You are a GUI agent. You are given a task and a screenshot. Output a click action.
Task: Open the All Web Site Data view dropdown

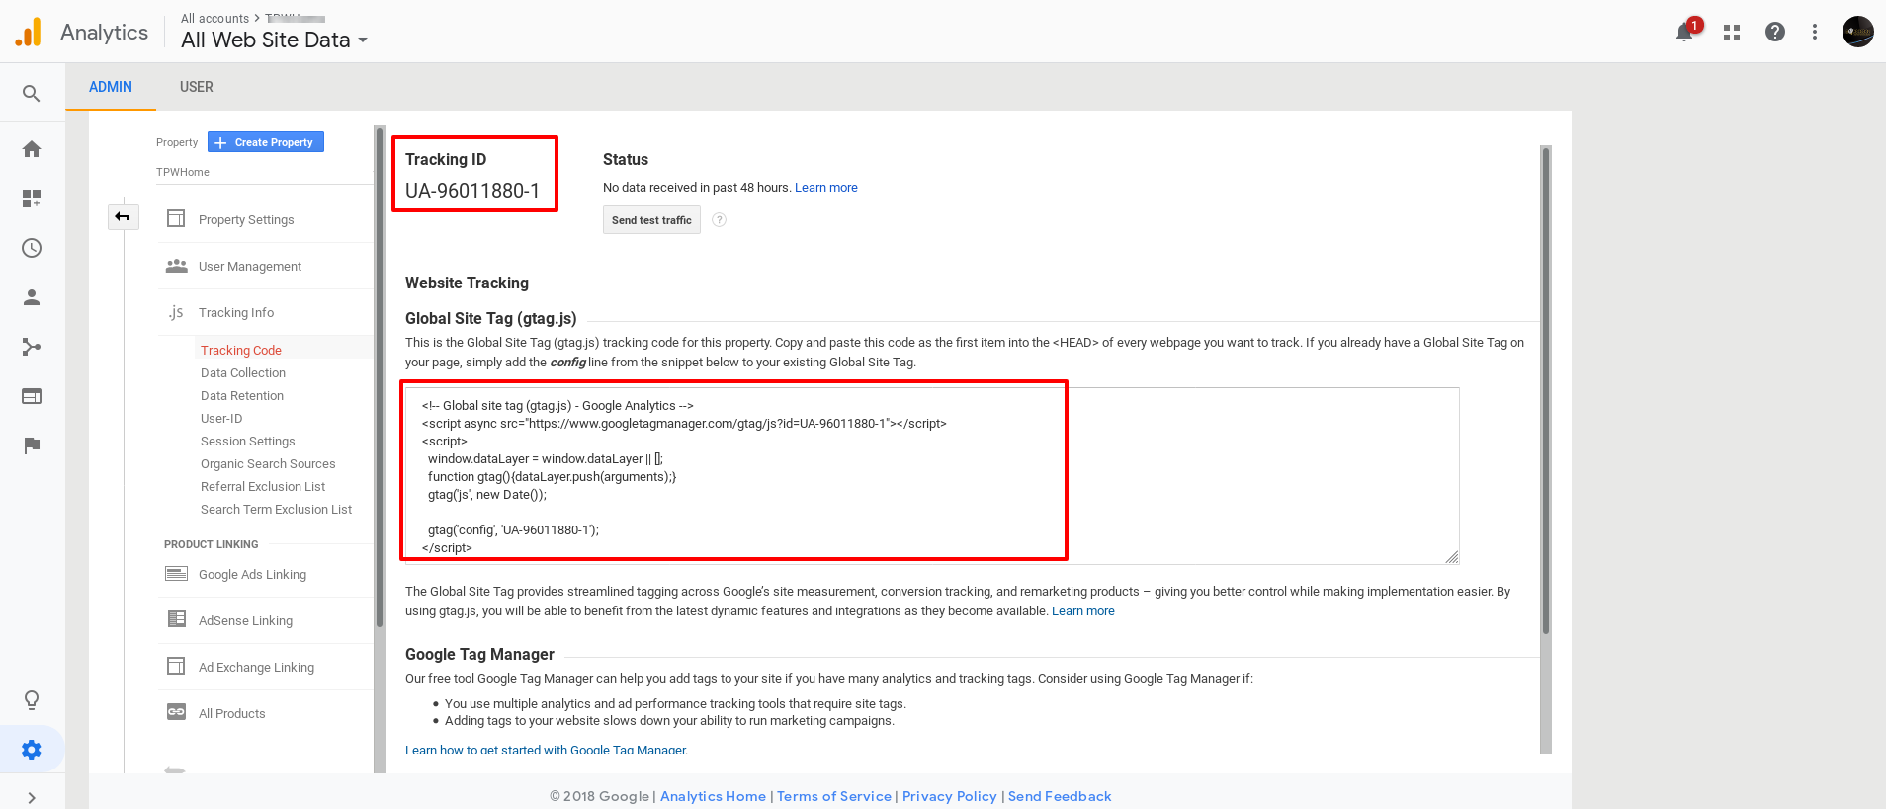pyautogui.click(x=275, y=40)
